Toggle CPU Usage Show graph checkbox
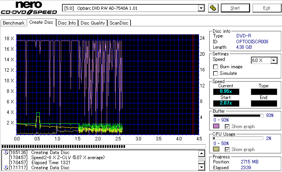 click(227, 149)
